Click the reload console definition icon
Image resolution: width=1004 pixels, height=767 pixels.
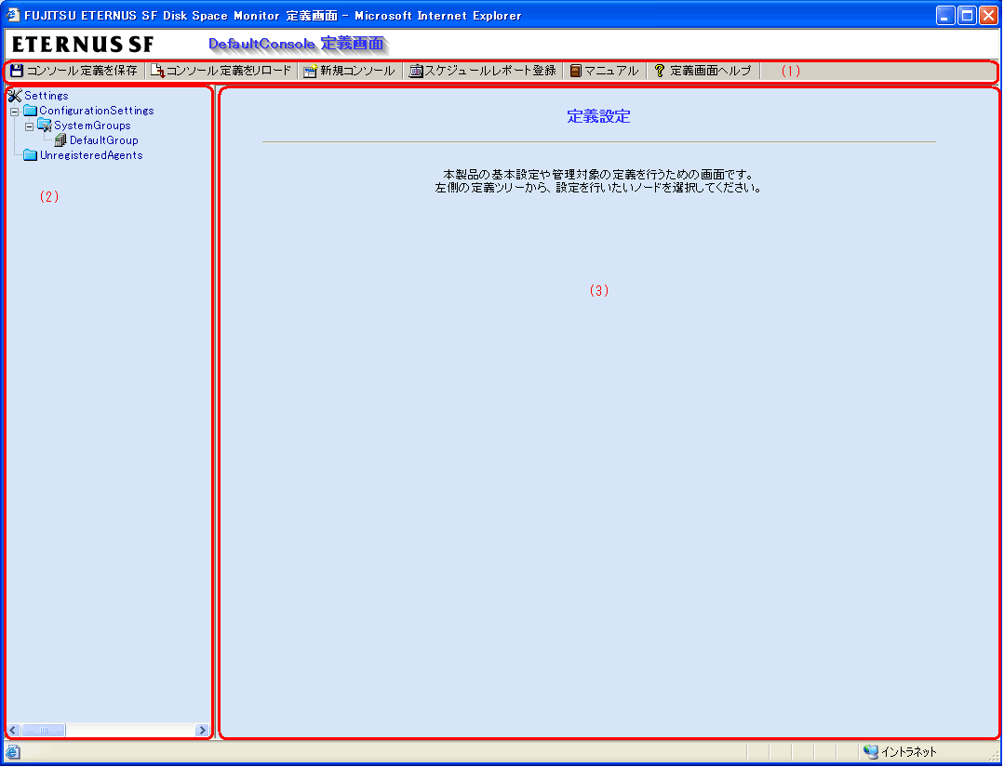pyautogui.click(x=157, y=71)
